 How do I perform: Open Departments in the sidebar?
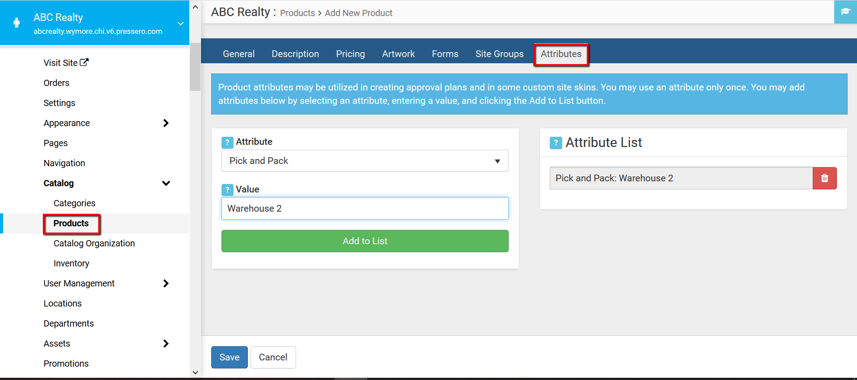[69, 323]
